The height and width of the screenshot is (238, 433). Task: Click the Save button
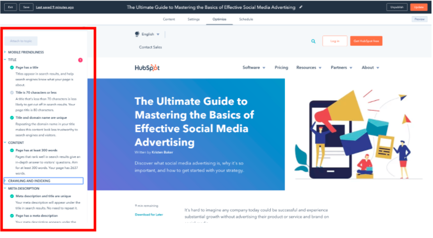26,7
